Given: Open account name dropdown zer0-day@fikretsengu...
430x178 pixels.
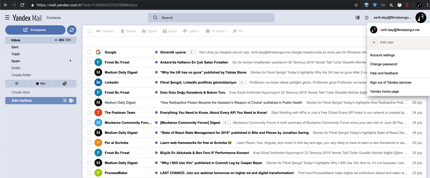Looking at the screenshot, I should click(x=393, y=18).
